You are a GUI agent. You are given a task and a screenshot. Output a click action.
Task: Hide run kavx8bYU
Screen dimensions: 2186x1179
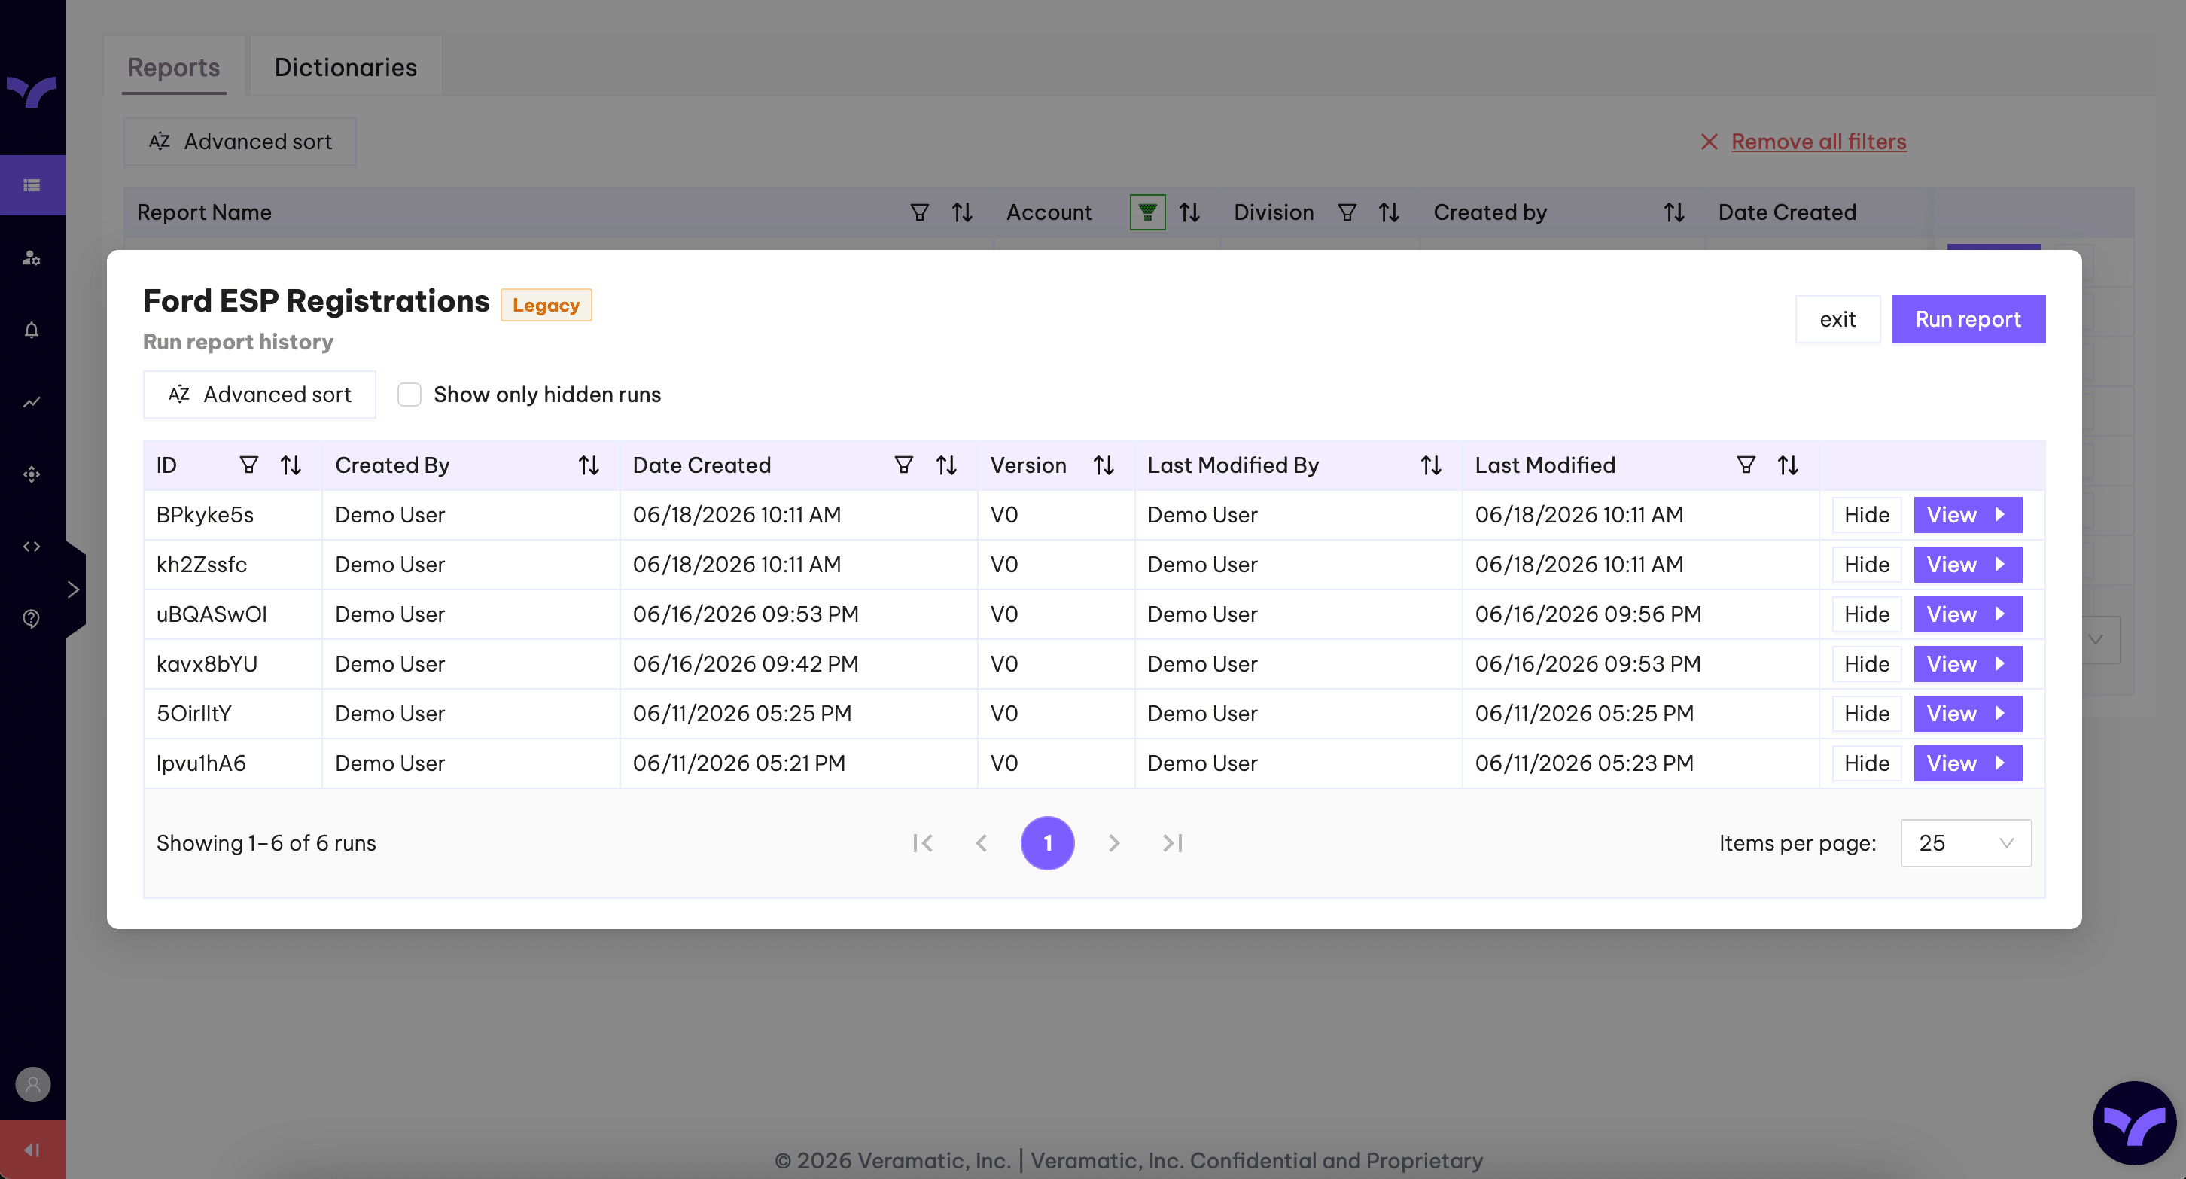click(1866, 664)
